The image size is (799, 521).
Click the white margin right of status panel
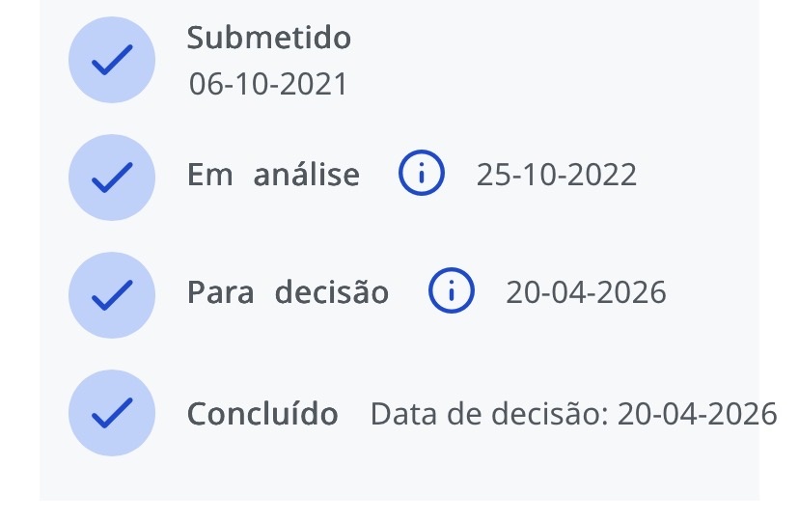click(779, 241)
